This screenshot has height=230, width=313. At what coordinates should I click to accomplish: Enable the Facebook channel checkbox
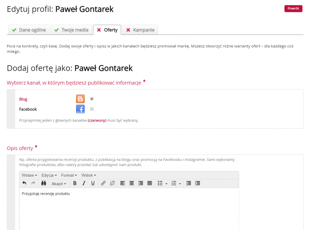click(x=92, y=109)
